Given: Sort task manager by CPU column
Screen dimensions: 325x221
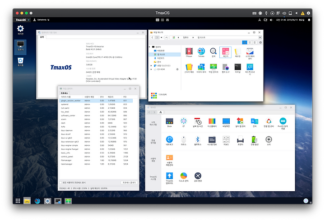Looking at the screenshot, I should [102, 97].
